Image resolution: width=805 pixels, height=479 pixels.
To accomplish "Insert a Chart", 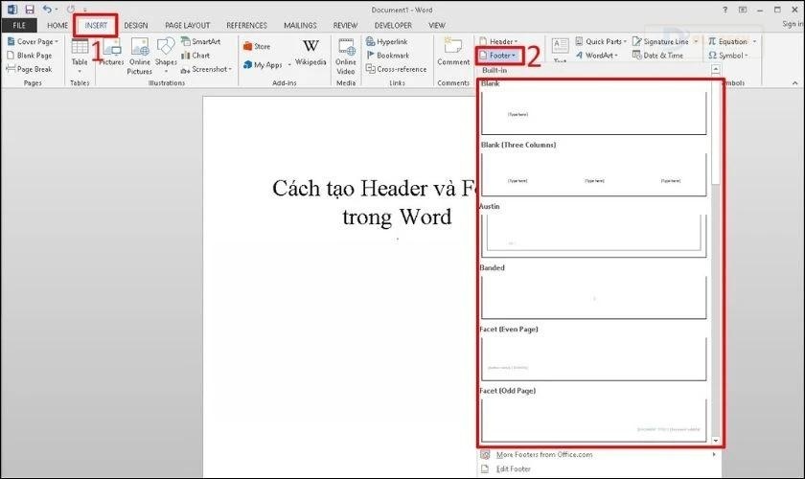I will 195,56.
